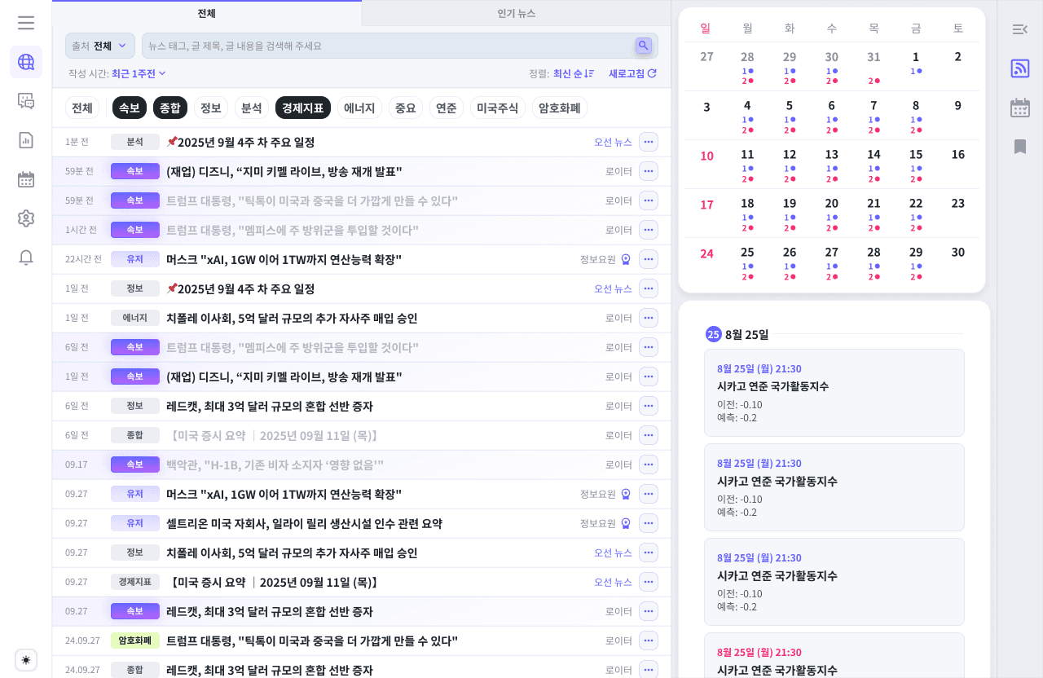1043x678 pixels.
Task: Open the settings gear in sidebar
Action: pyautogui.click(x=26, y=218)
